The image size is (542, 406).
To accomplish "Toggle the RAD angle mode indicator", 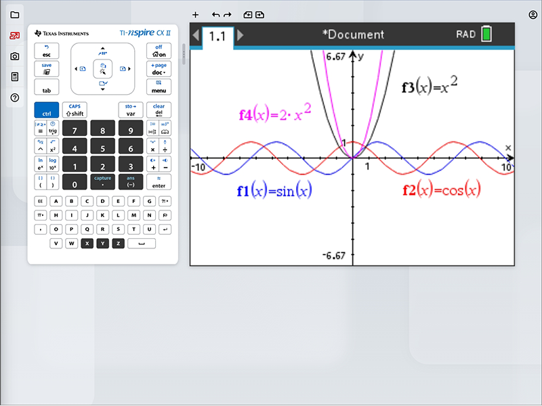I will pyautogui.click(x=466, y=35).
